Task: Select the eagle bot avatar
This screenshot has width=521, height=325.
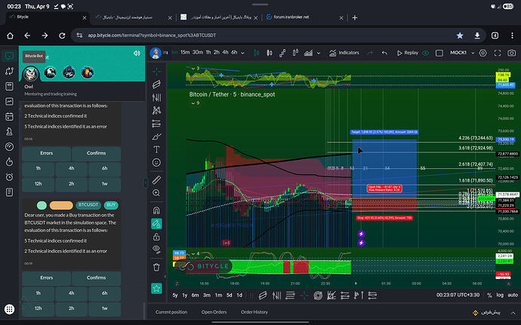Action: coord(50,72)
